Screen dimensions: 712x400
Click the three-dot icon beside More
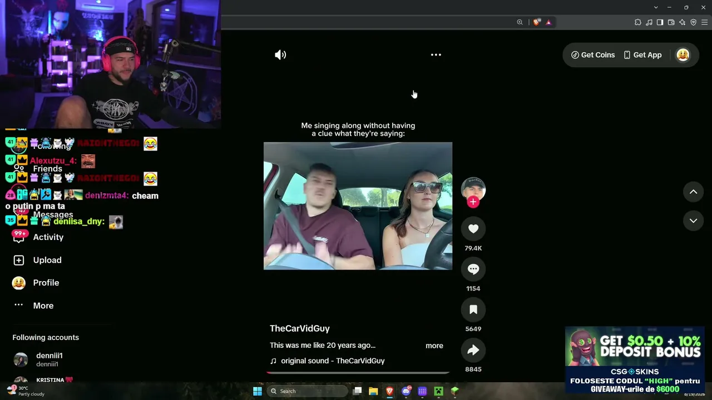tap(19, 305)
